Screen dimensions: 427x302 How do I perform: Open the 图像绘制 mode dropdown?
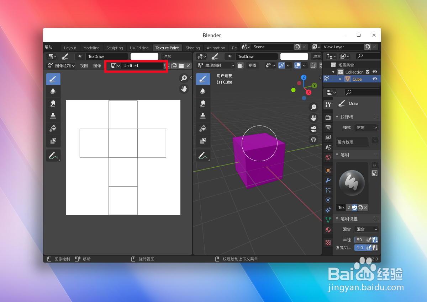[61, 66]
